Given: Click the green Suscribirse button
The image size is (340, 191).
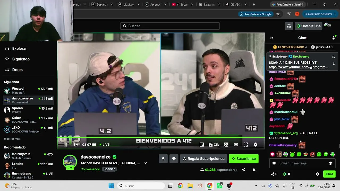Looking at the screenshot, I should coord(244,159).
